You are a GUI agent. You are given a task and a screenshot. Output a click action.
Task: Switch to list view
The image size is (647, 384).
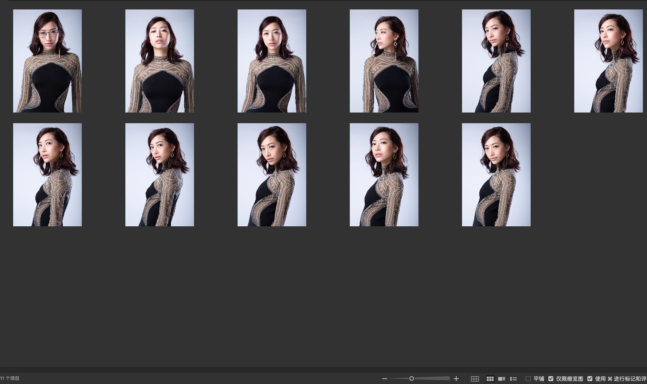513,379
